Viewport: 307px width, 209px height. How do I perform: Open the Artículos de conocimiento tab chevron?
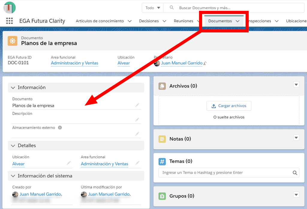click(130, 21)
